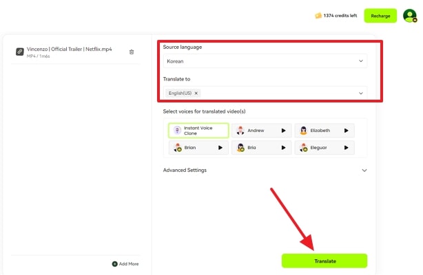Click the file name 'Vincenzo | Official Trailer | Netflix.mp4'
The height and width of the screenshot is (275, 423).
69,49
